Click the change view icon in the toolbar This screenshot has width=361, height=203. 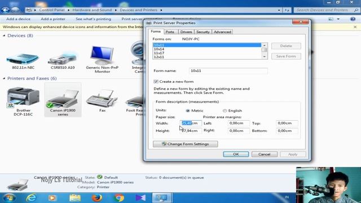pos(331,19)
